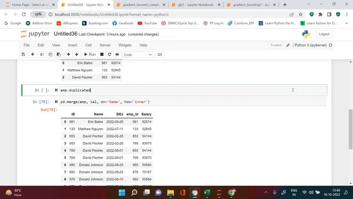Open the browser three-dot menu
The height and width of the screenshot is (199, 353).
[x=347, y=14]
